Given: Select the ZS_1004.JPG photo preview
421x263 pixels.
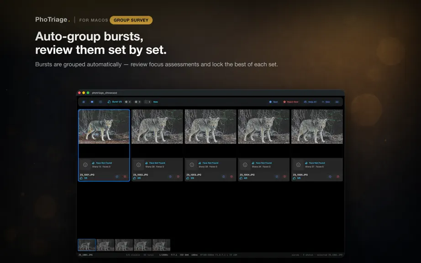Looking at the screenshot, I should click(x=263, y=126).
